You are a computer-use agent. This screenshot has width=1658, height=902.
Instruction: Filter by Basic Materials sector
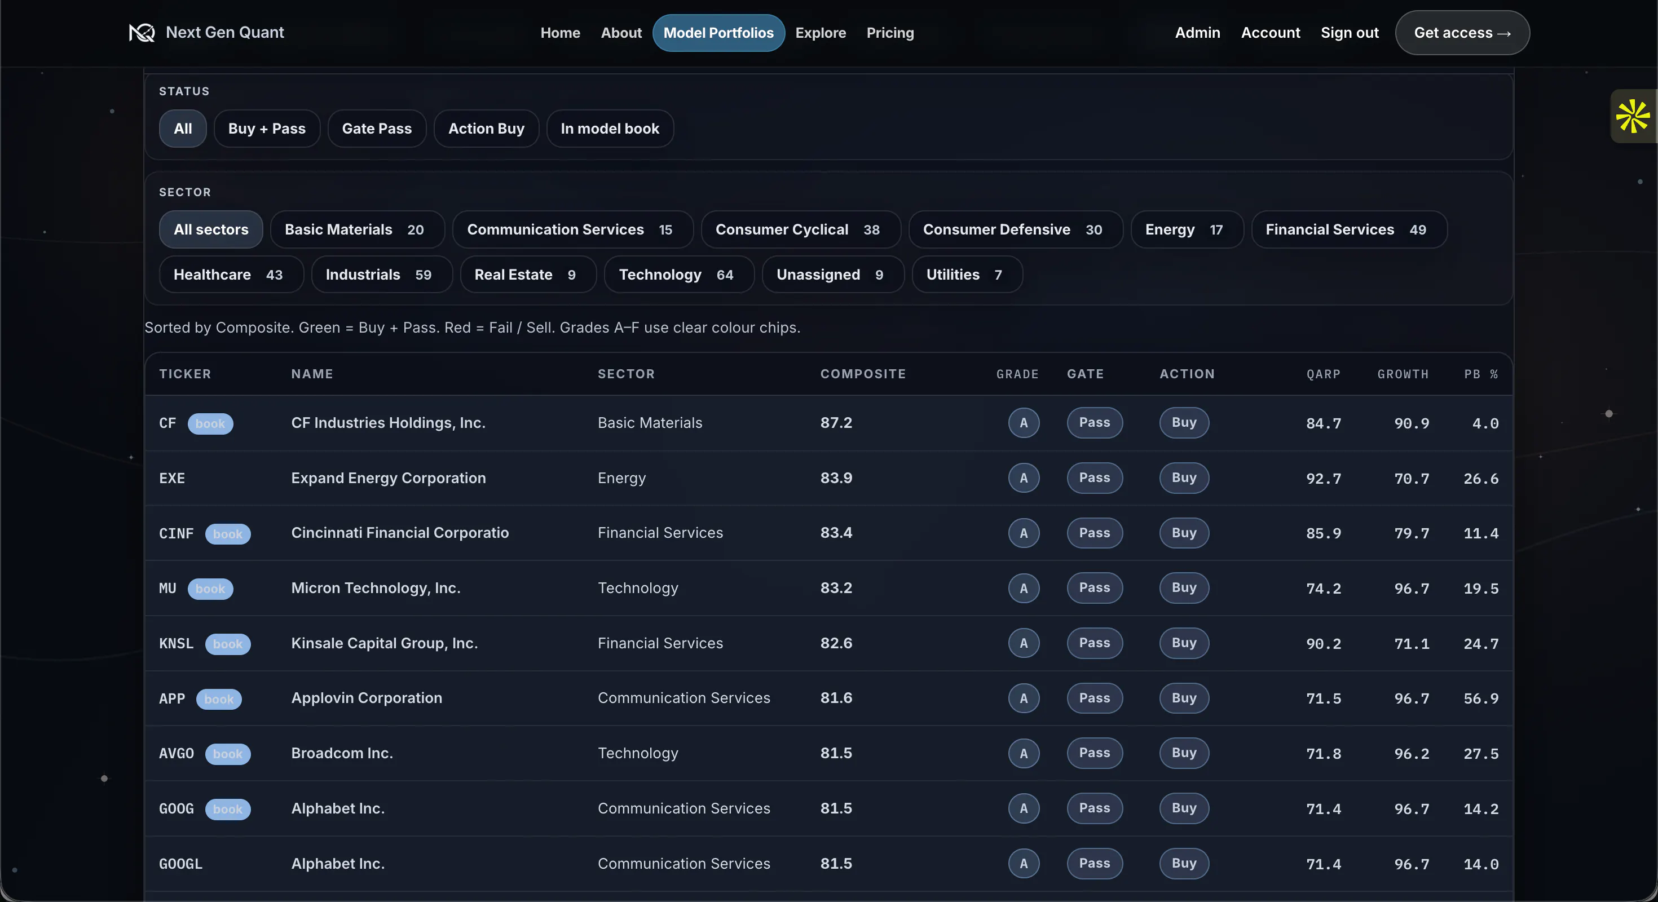(357, 229)
